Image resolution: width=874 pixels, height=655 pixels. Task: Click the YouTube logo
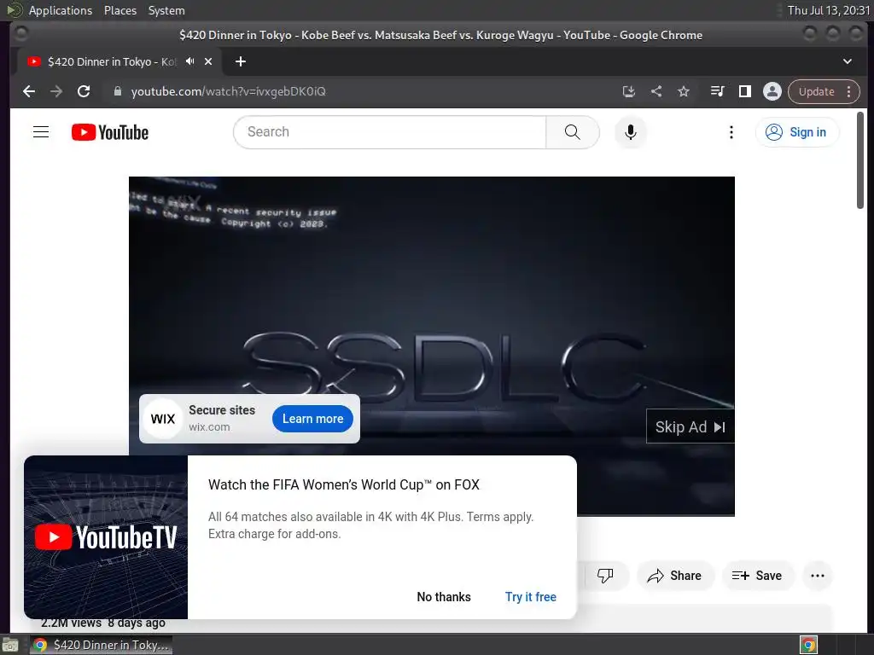(x=110, y=132)
